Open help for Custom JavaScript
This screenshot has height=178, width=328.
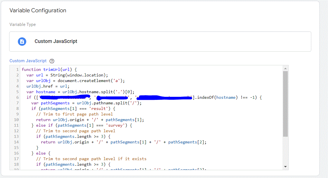(52, 61)
